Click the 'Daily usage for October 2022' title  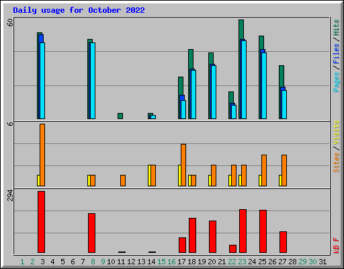(x=79, y=10)
